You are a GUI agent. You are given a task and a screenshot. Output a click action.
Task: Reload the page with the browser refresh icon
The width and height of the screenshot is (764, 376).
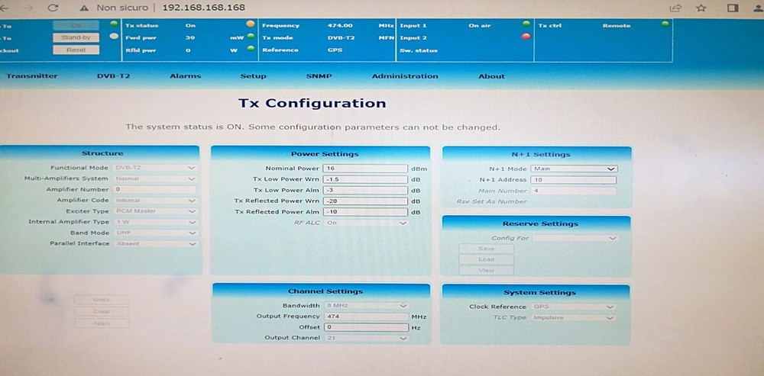53,8
